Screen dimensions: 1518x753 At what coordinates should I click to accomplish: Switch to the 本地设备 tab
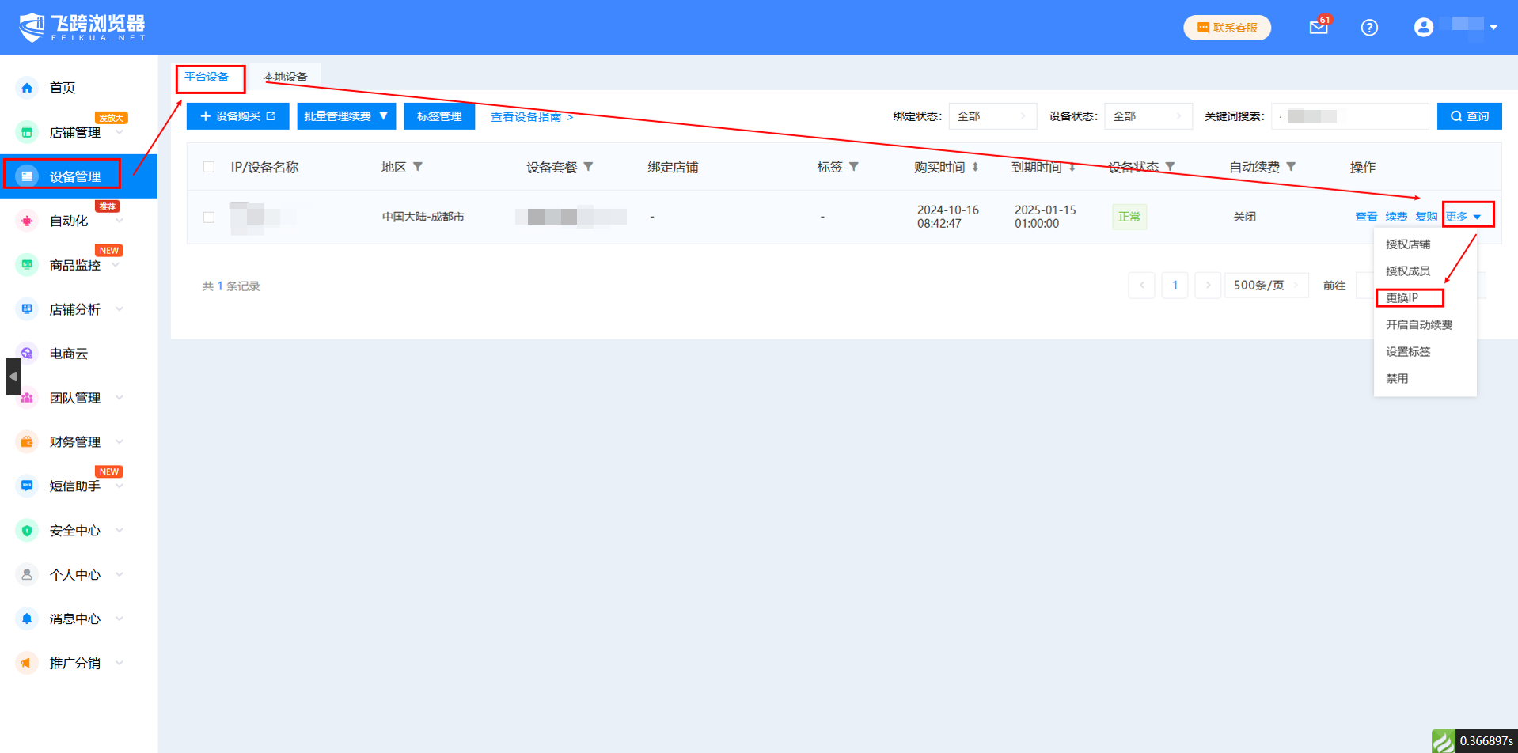tap(286, 77)
